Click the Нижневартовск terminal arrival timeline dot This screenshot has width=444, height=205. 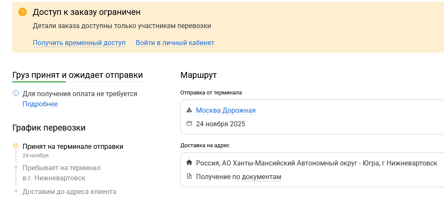[16, 168]
